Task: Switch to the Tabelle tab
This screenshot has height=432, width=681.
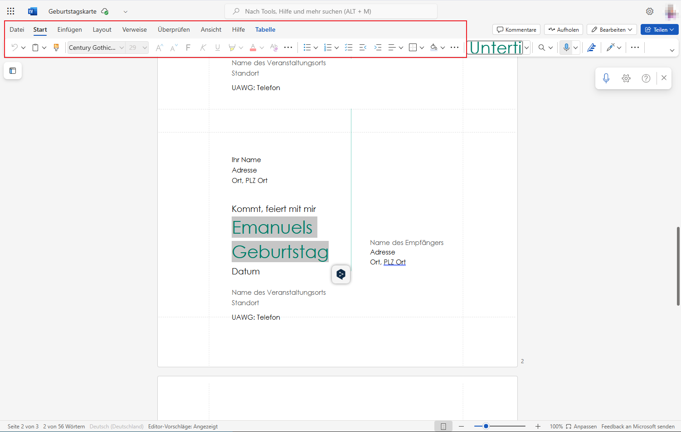Action: [x=265, y=29]
